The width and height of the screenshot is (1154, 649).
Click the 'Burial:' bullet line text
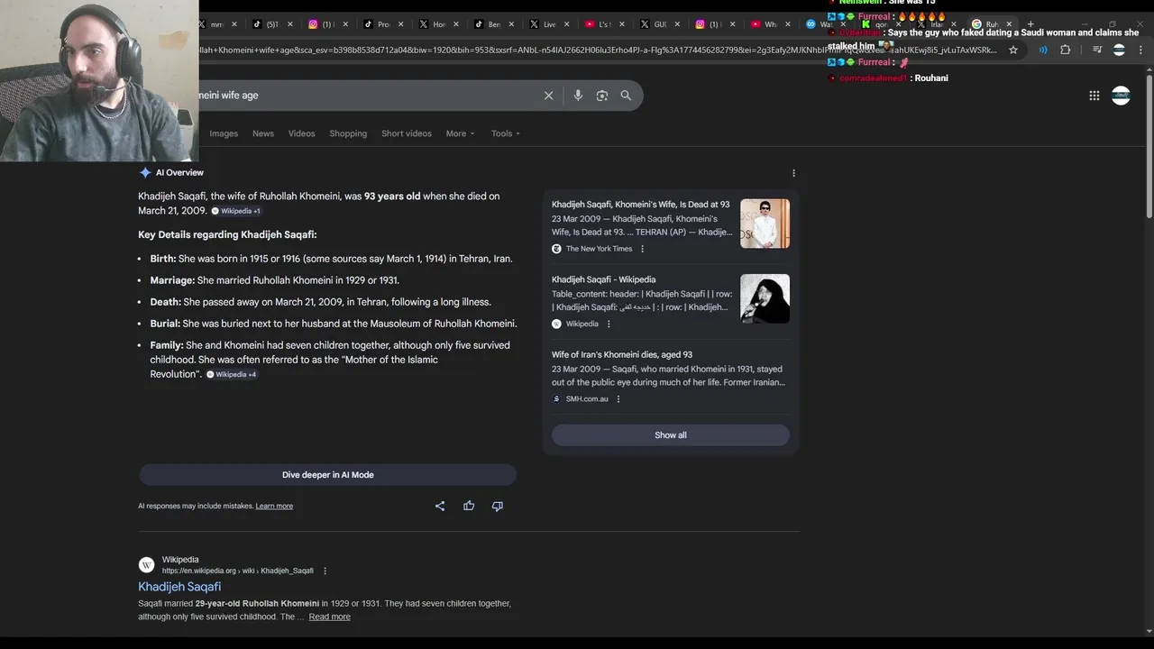pyautogui.click(x=334, y=324)
